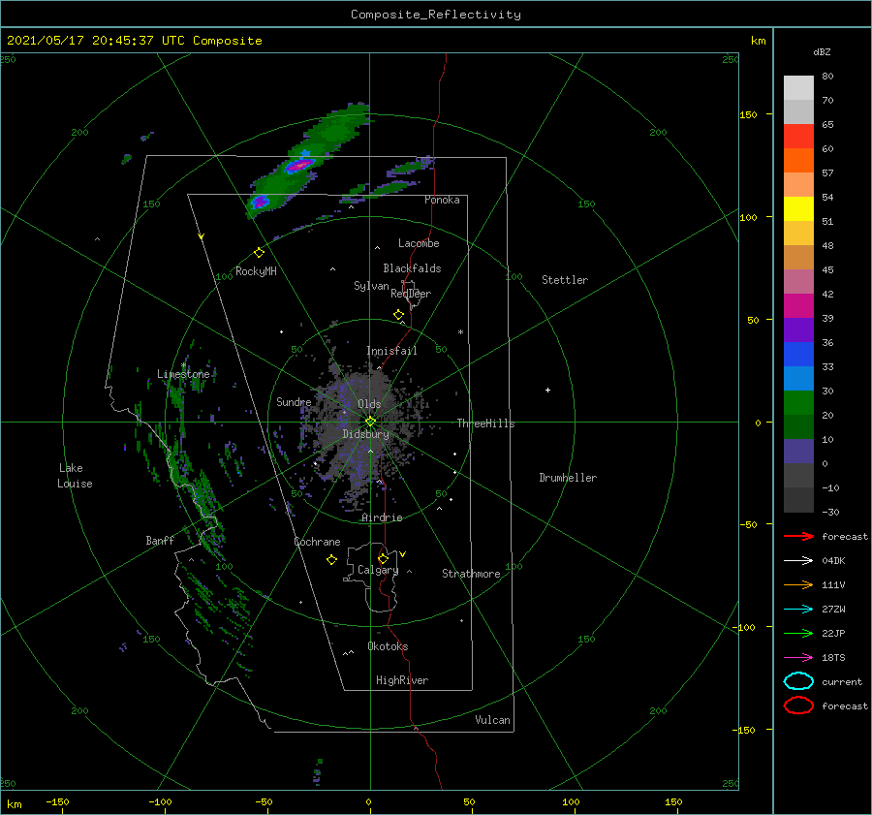The image size is (872, 815).
Task: Click the Banff label
Action: click(160, 540)
